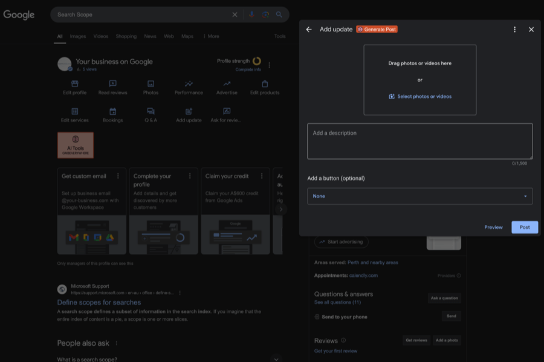Click the search magnifier icon

pos(279,15)
